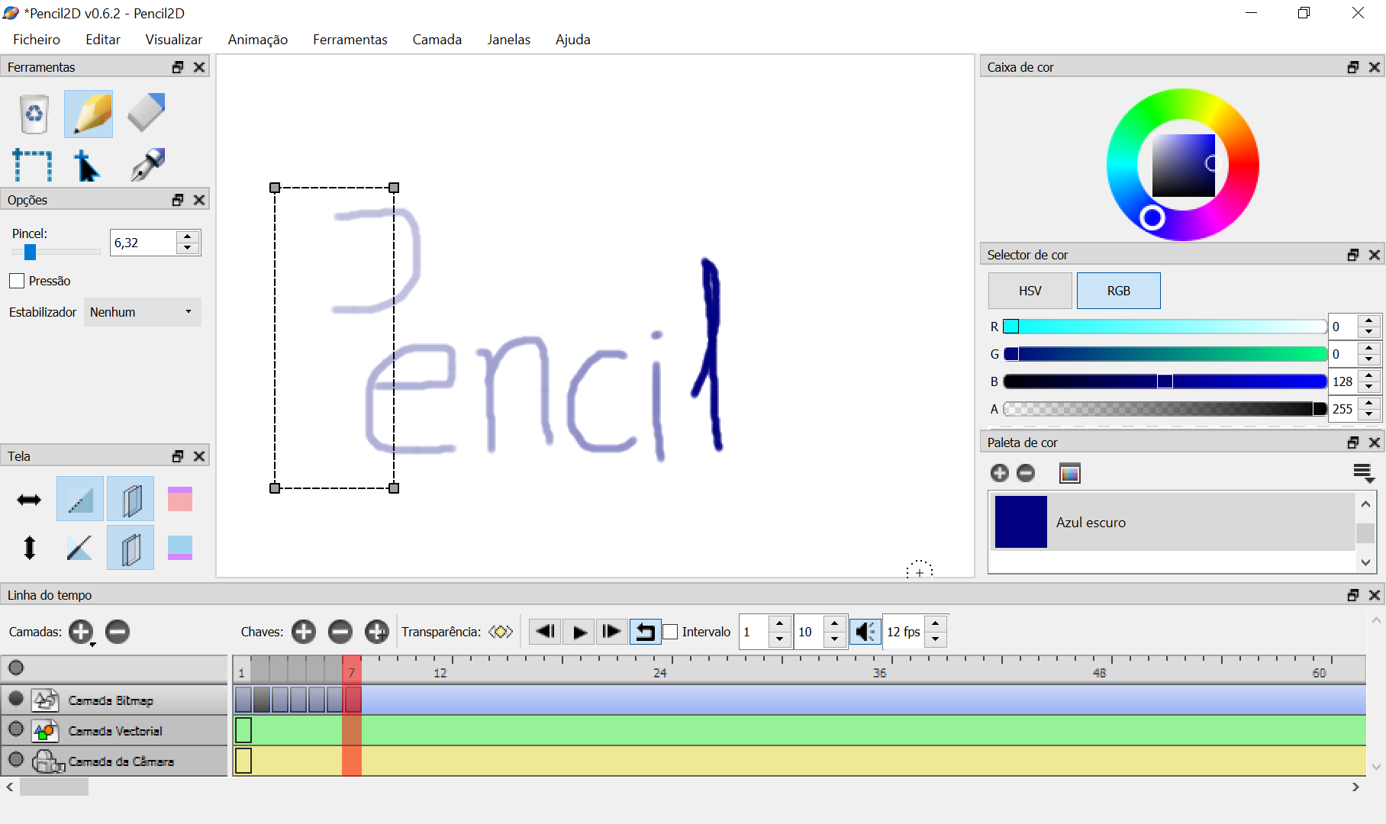Image resolution: width=1386 pixels, height=824 pixels.
Task: Open the Animação menu
Action: click(258, 40)
